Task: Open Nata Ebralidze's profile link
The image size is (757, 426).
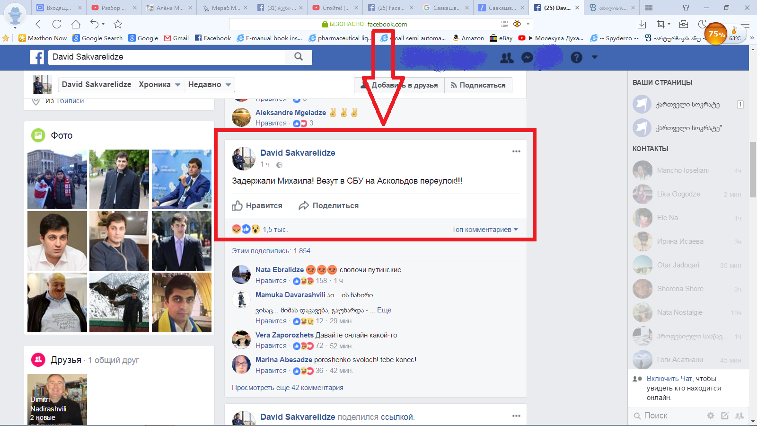Action: tap(280, 270)
